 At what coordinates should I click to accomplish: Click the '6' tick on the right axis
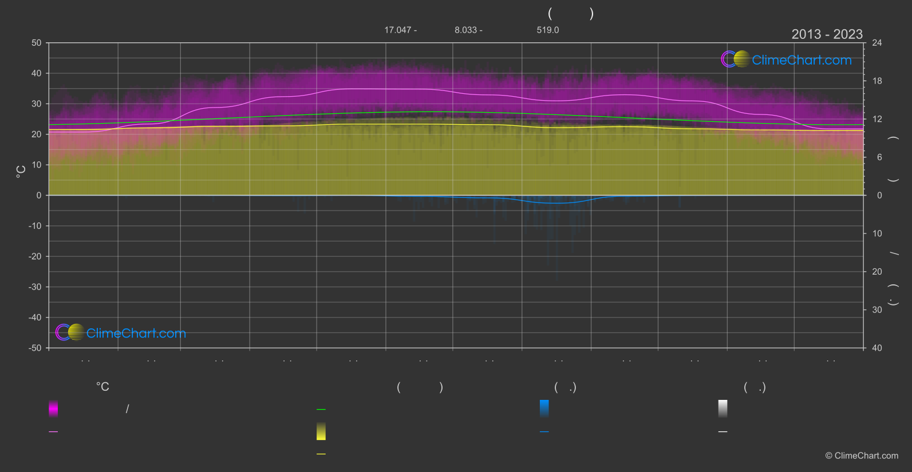[879, 157]
